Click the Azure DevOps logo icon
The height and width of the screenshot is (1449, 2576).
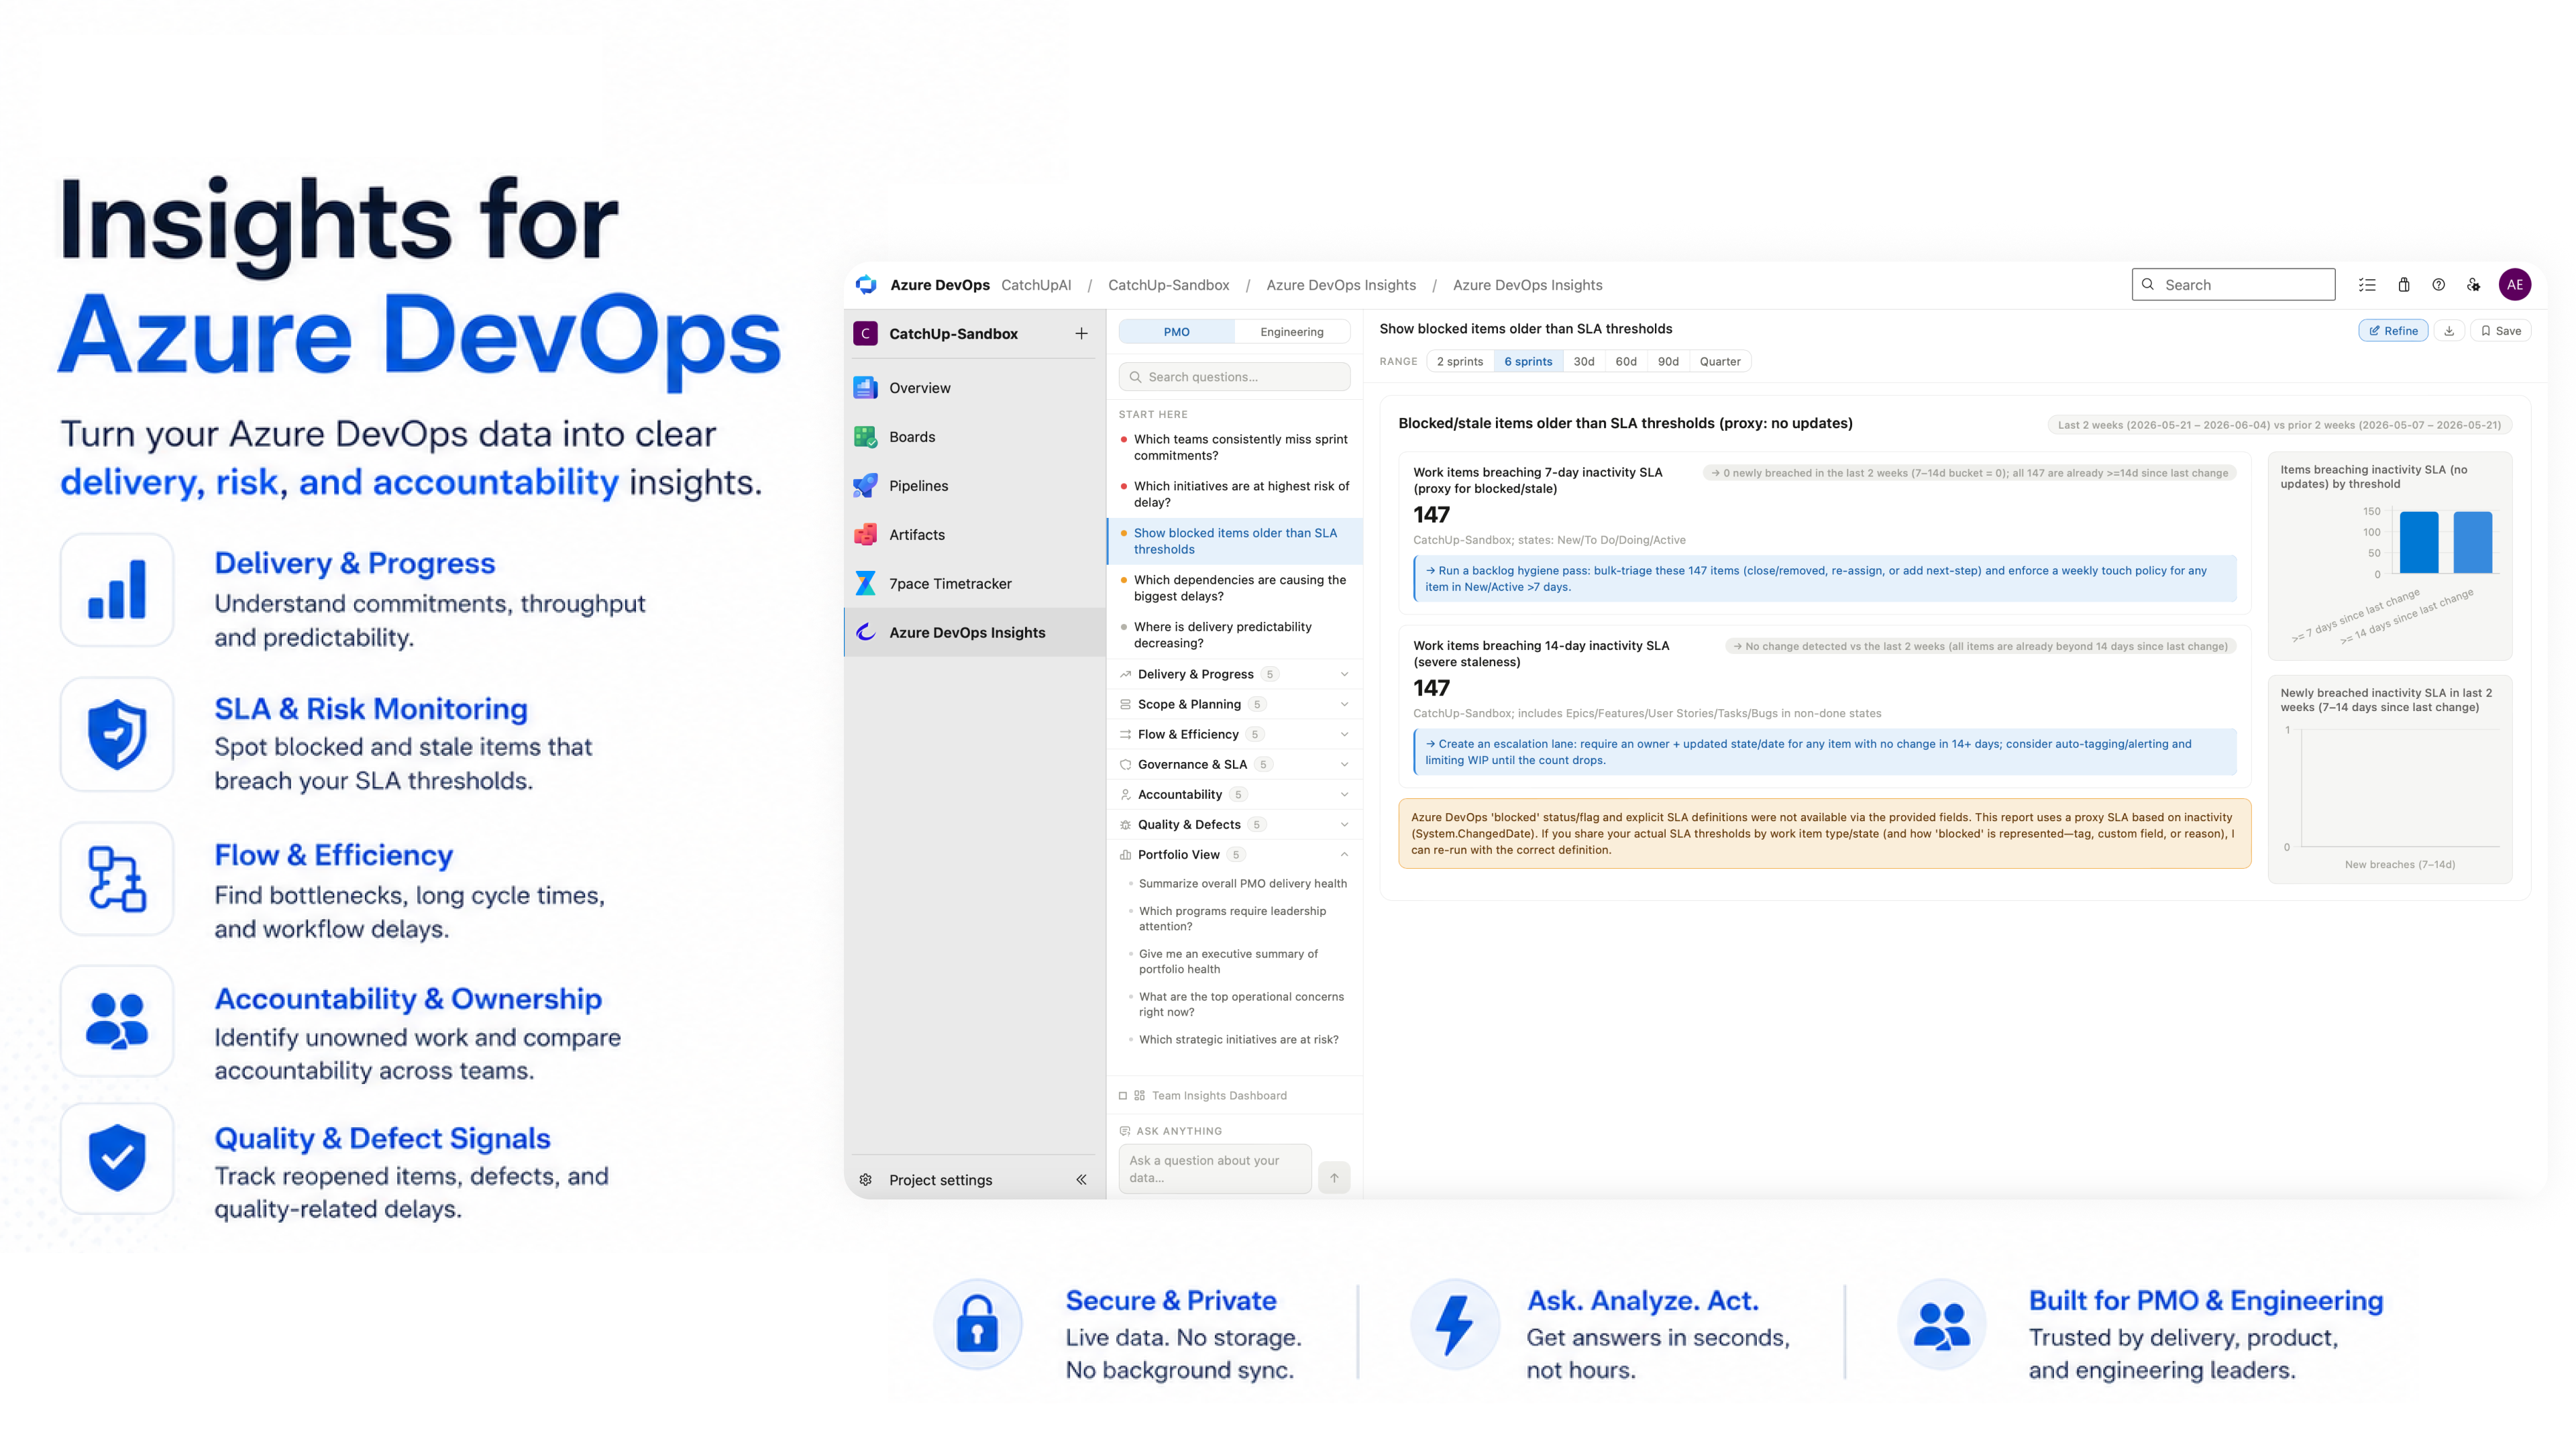pyautogui.click(x=866, y=285)
